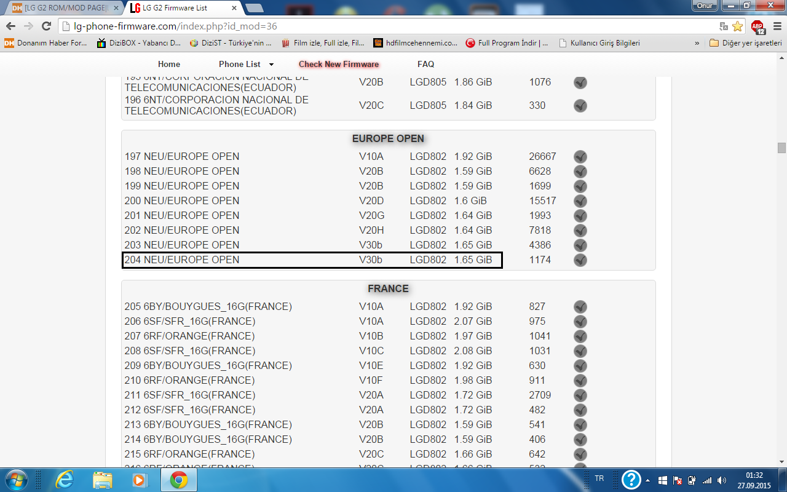The height and width of the screenshot is (492, 787).
Task: Click the vertical page scrollbar thumb
Action: tap(781, 148)
